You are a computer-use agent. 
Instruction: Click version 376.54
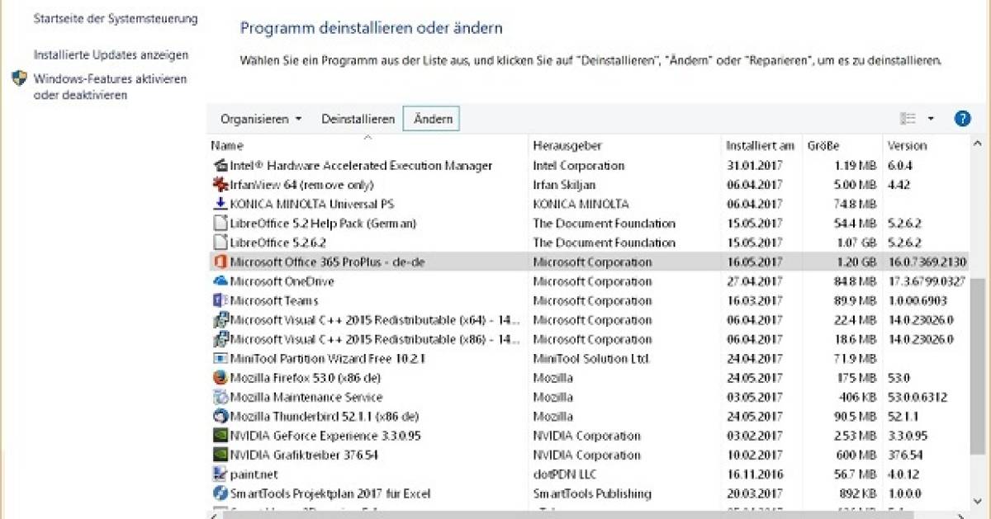point(904,455)
